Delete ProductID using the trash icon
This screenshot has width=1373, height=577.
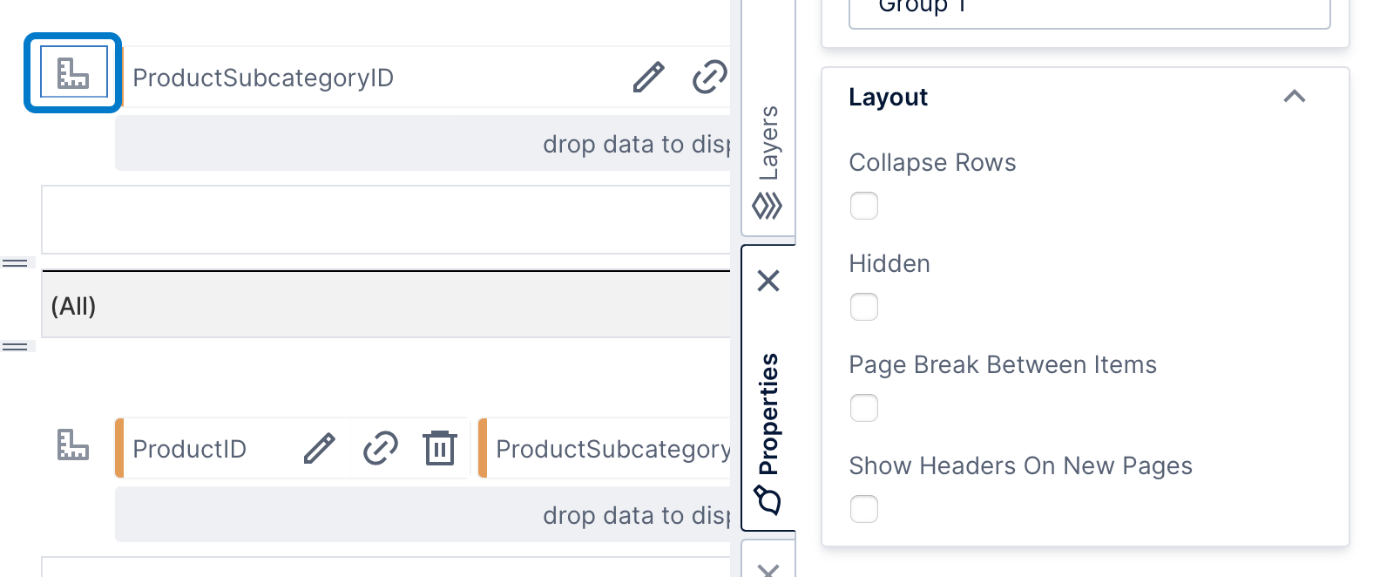click(440, 448)
